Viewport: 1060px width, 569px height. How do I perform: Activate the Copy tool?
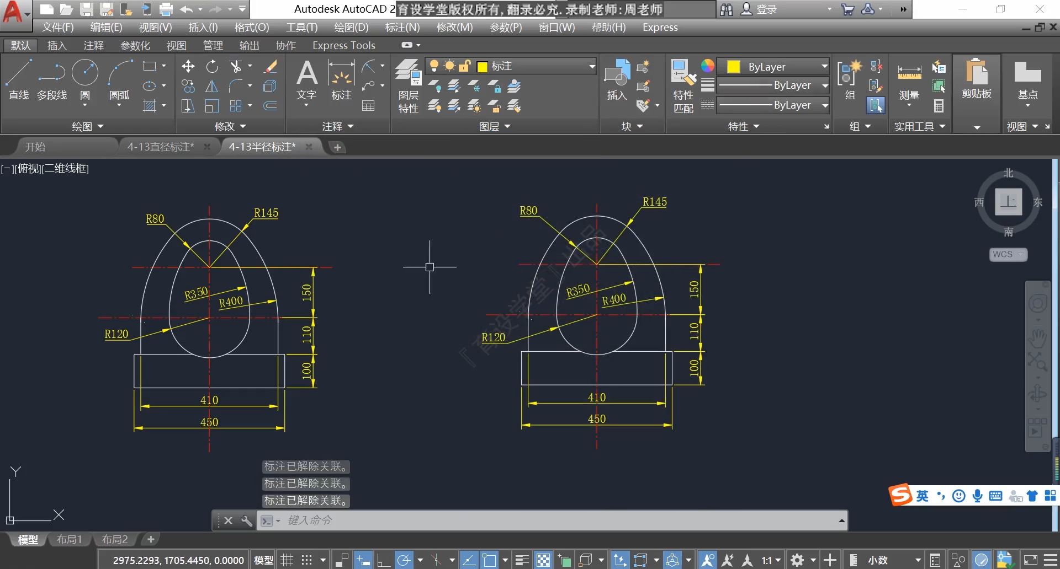click(x=188, y=86)
